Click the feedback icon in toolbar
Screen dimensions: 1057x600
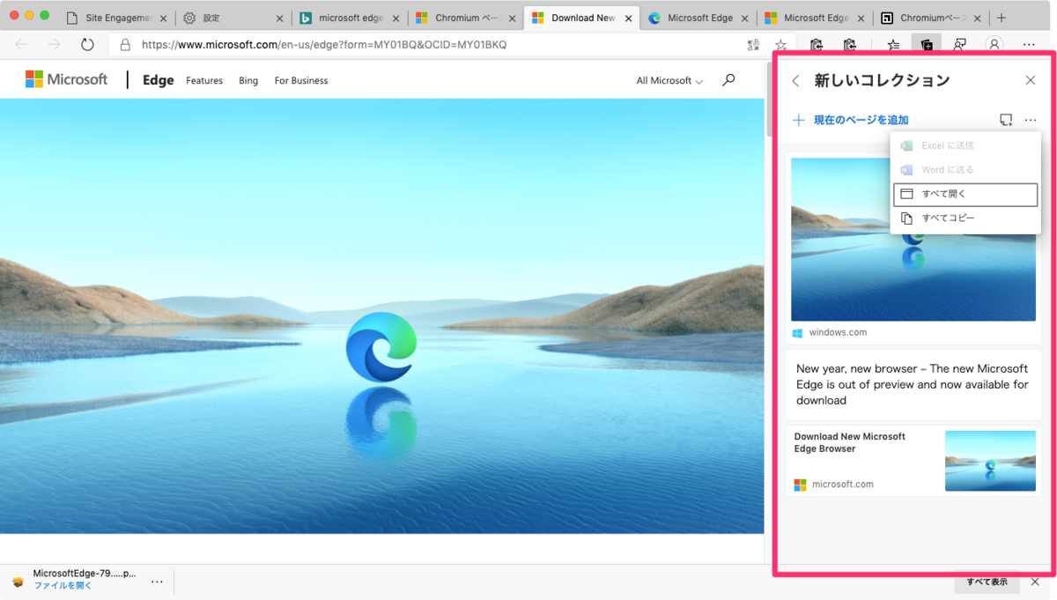pos(960,45)
